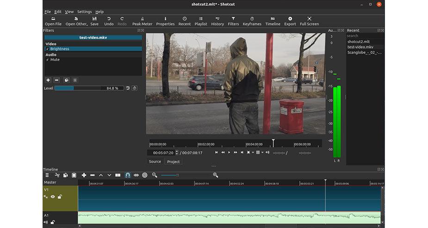The width and height of the screenshot is (428, 228).
Task: Add a filter with the plus button
Action: click(x=48, y=80)
